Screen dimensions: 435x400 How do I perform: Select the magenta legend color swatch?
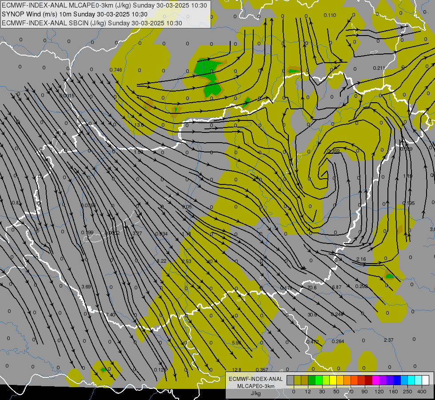(x=376, y=380)
